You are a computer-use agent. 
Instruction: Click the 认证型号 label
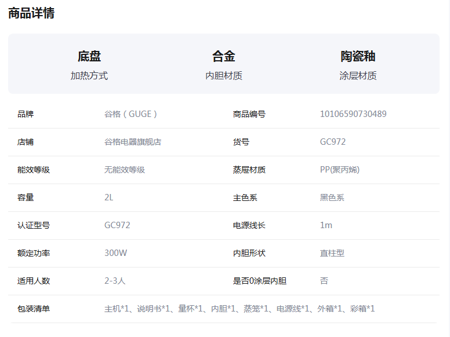[x=34, y=225]
